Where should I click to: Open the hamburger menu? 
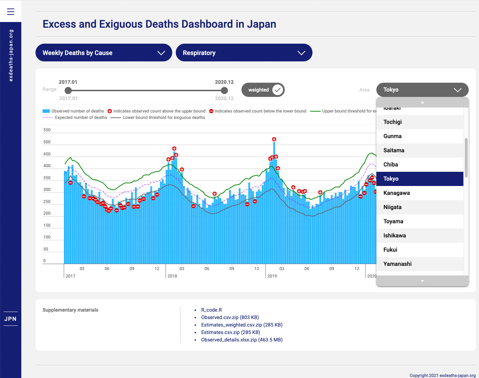point(11,12)
